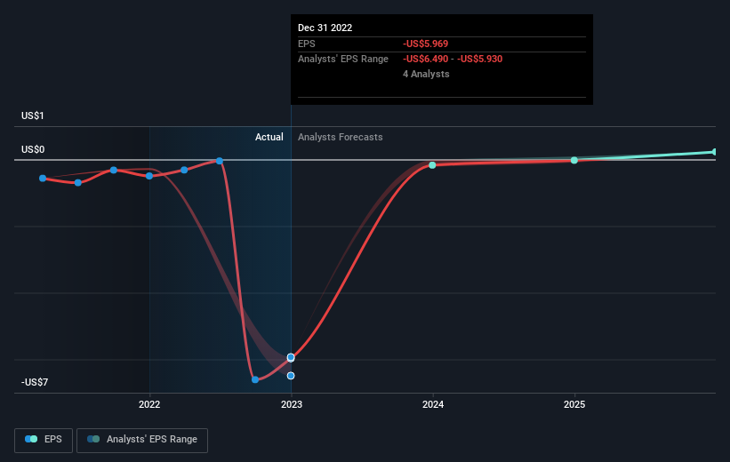730x462 pixels.
Task: Click the 2024 x-axis label
Action: pos(433,405)
